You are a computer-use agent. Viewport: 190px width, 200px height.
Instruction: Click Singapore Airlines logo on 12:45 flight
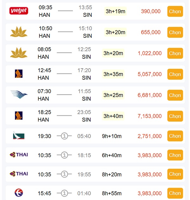[x=19, y=74]
